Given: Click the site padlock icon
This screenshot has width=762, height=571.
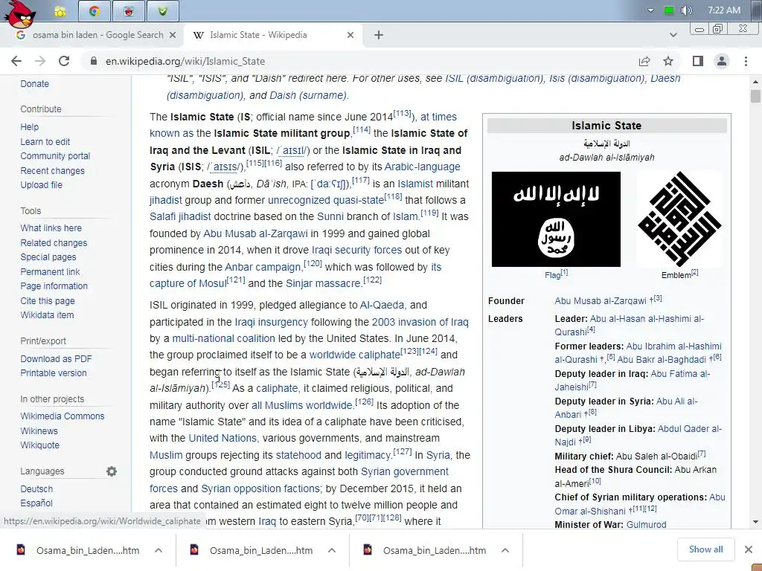Looking at the screenshot, I should coord(95,61).
